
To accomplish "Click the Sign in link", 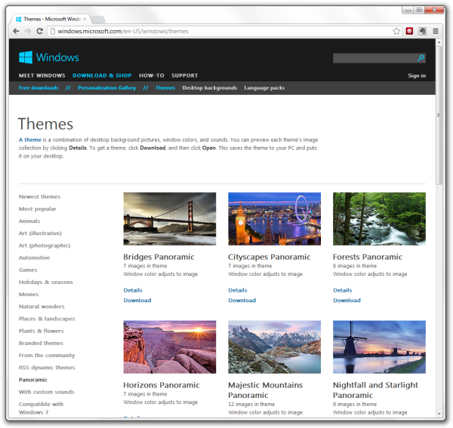I will pos(417,75).
